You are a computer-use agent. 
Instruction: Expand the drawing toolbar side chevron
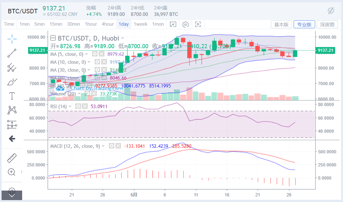[x=22, y=172]
